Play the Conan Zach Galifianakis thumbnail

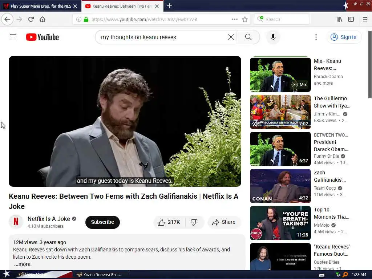click(280, 186)
